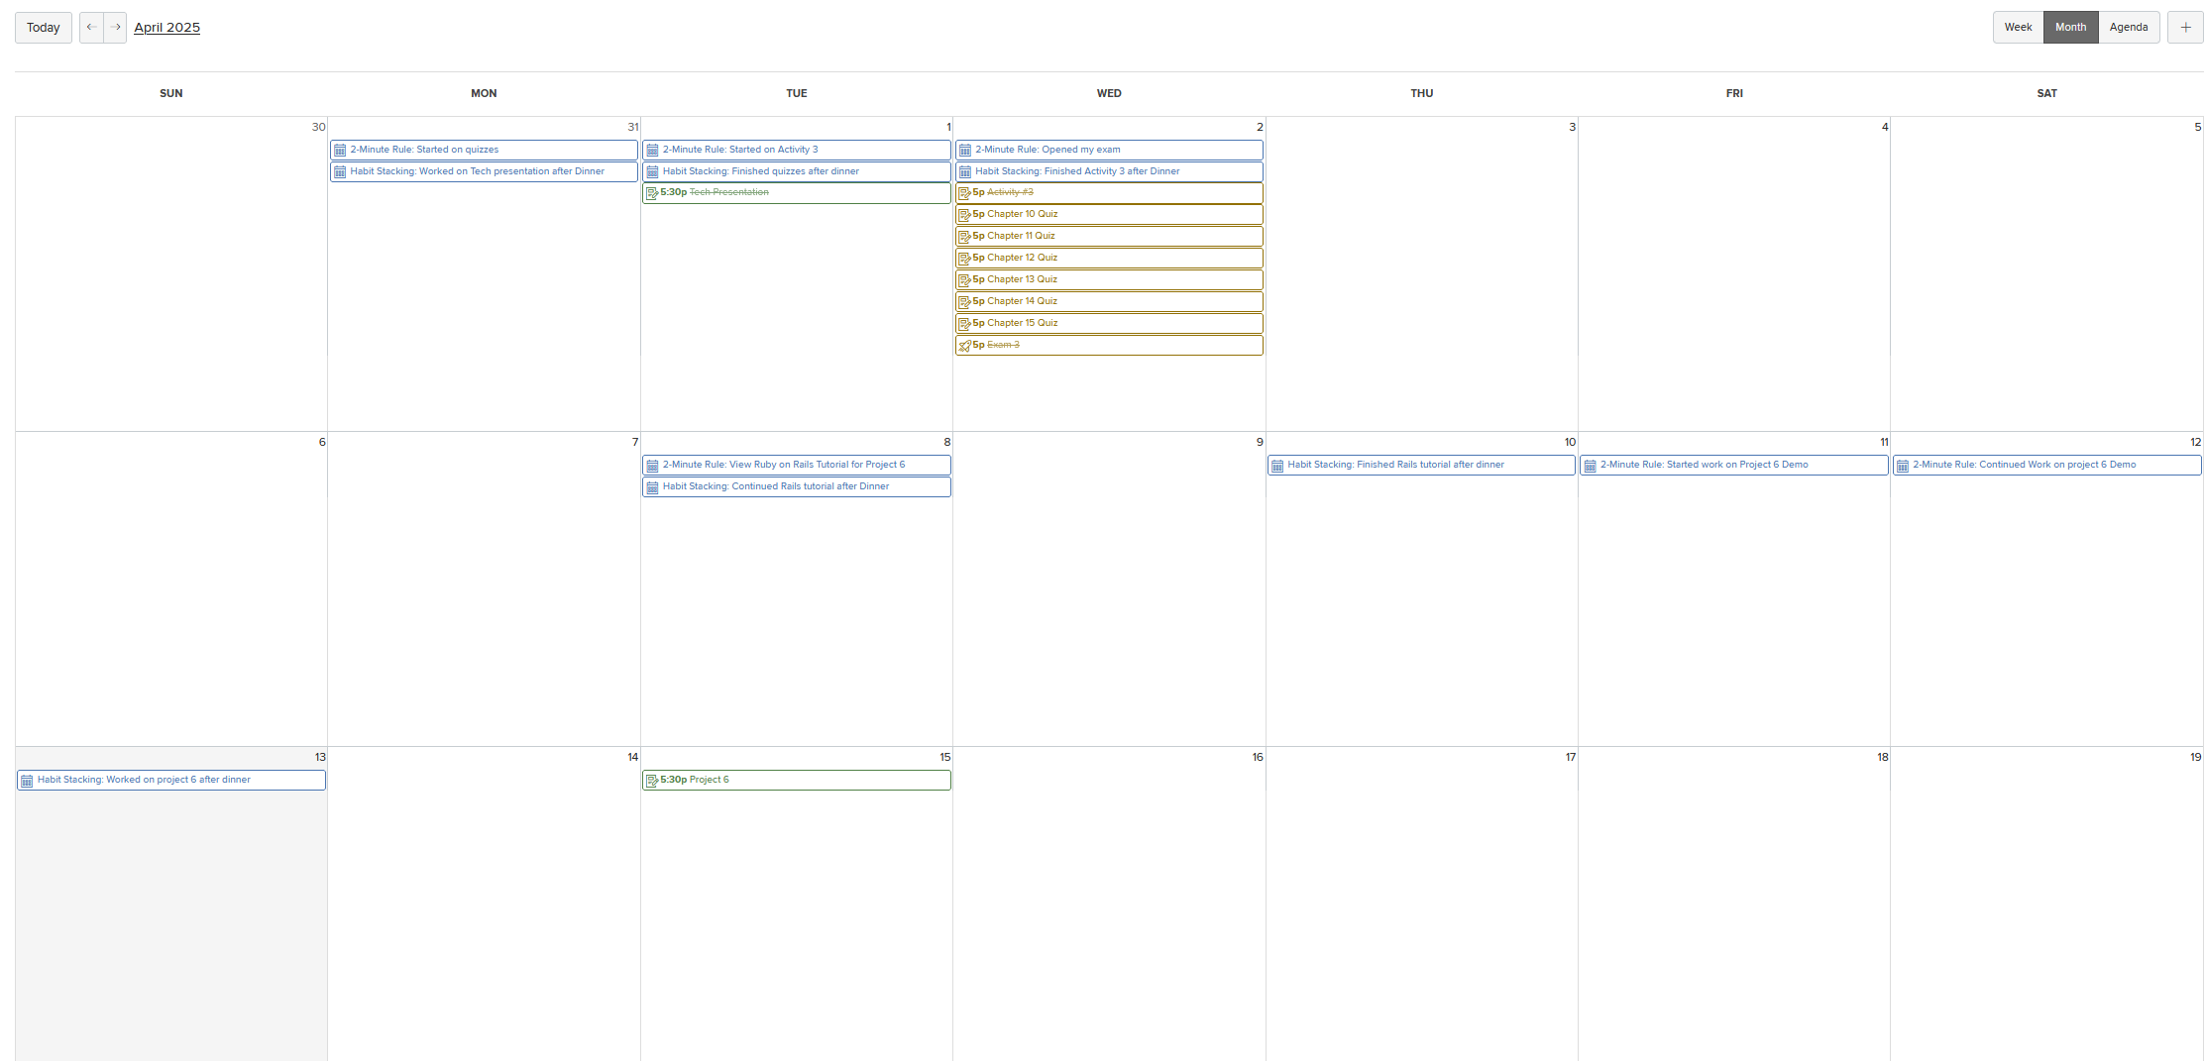
Task: Switch to Week view
Action: pyautogui.click(x=2018, y=27)
